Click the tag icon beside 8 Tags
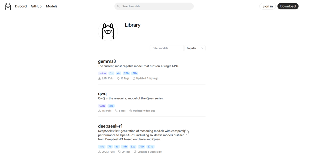The image size is (319, 159). (x=116, y=111)
